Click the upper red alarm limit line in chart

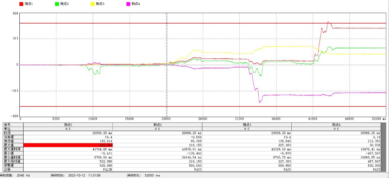click(203, 23)
